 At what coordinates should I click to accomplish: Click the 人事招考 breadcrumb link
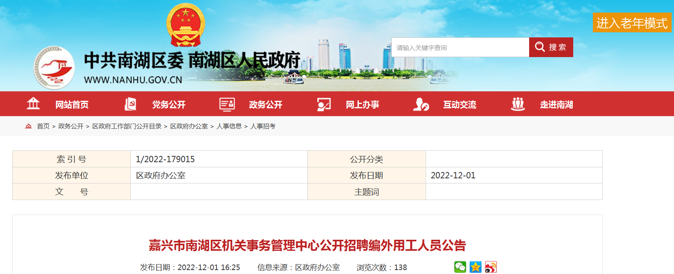tap(263, 126)
